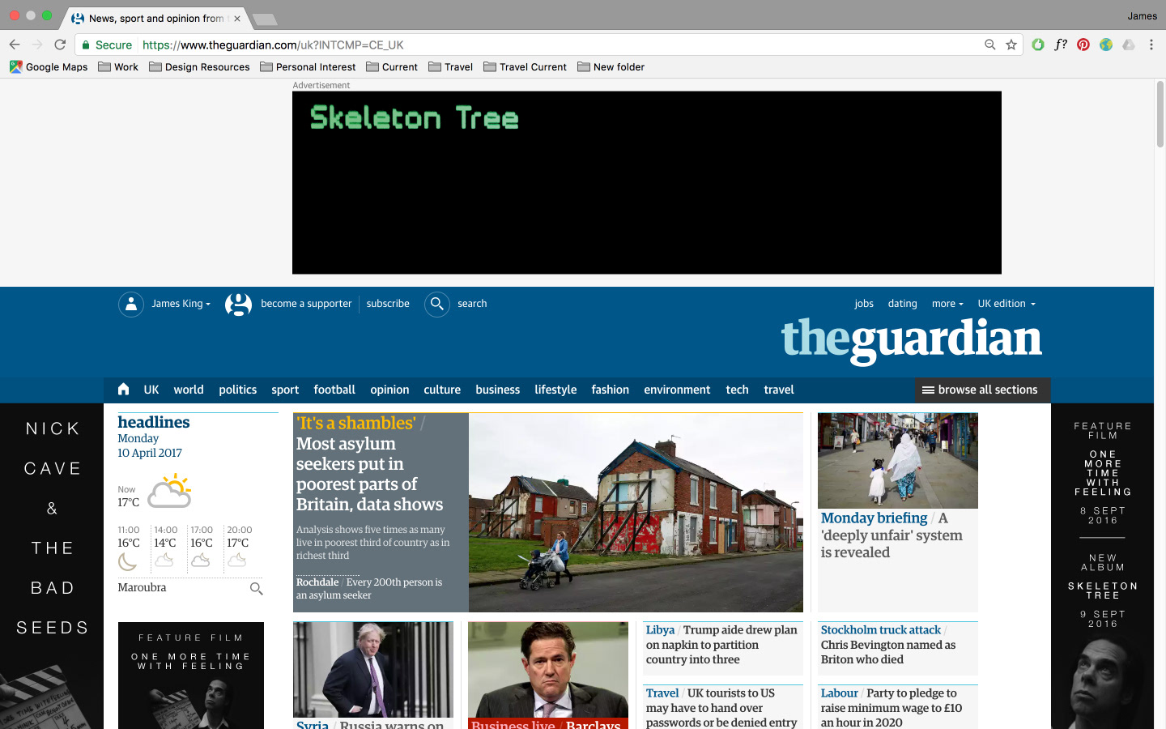Go to the home icon in navigation bar
Screen dimensions: 1166x729
(123, 389)
